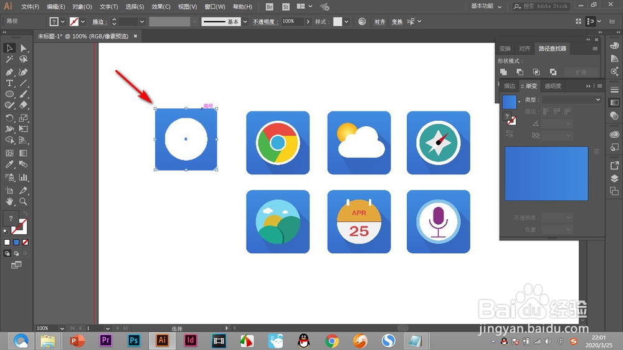This screenshot has width=623, height=350.
Task: Swap fill and stroke arrows
Action: [25, 214]
